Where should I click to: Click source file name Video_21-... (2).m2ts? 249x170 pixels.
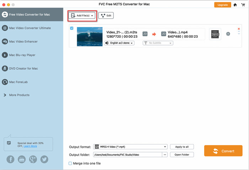tap(122, 32)
